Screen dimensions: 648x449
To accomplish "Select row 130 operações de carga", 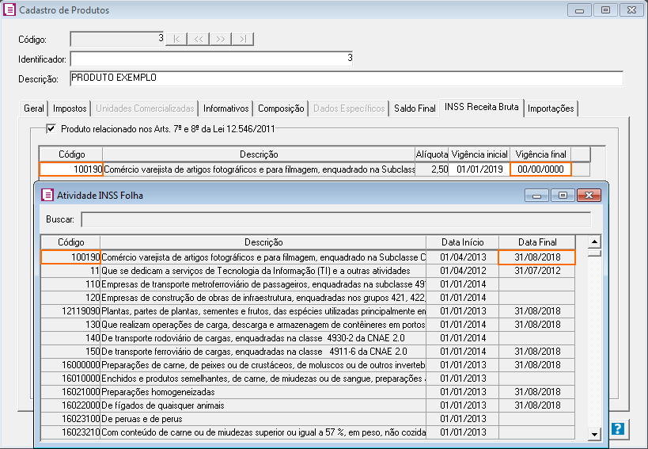I will (308, 325).
